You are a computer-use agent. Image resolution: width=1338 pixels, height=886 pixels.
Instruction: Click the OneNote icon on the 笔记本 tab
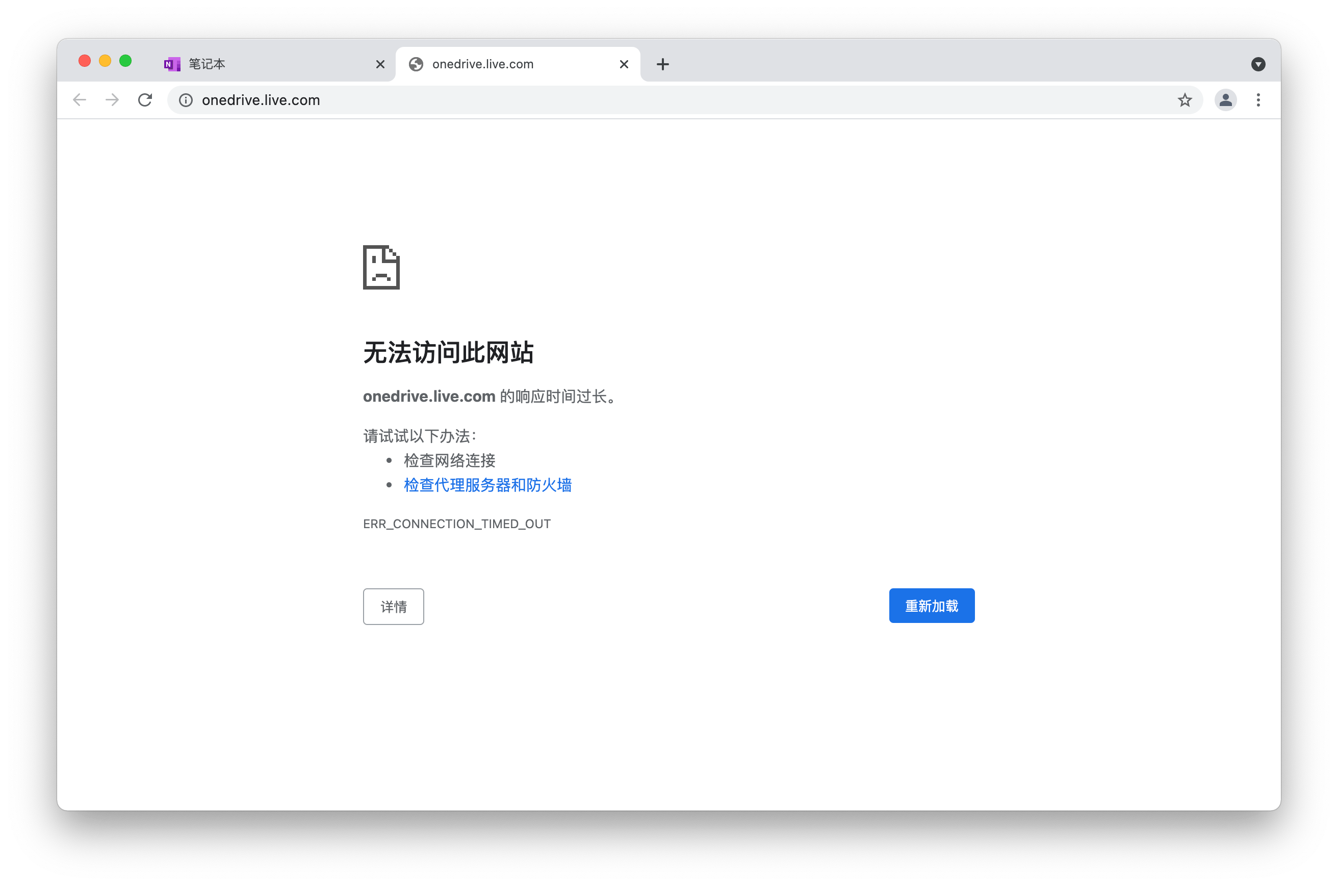[x=172, y=64]
